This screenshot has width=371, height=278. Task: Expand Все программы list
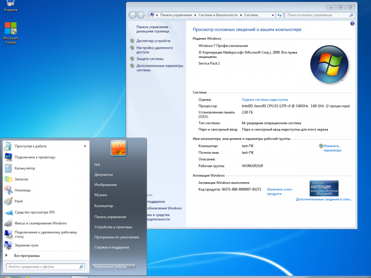click(26, 256)
